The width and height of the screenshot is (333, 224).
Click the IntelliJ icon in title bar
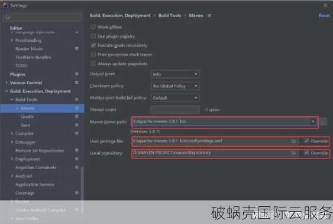5,5
